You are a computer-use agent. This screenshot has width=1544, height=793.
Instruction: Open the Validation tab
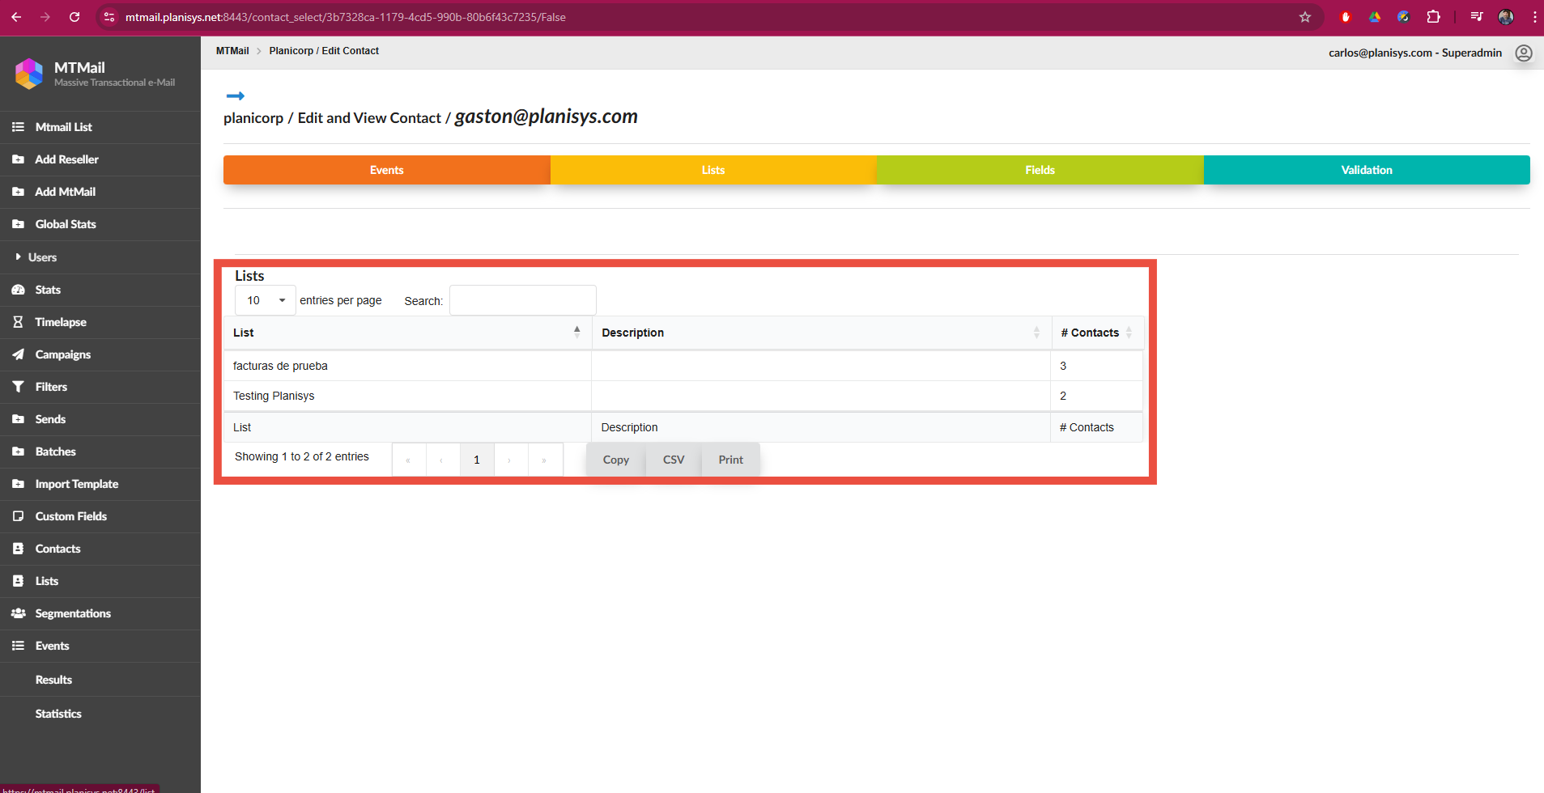pyautogui.click(x=1366, y=170)
